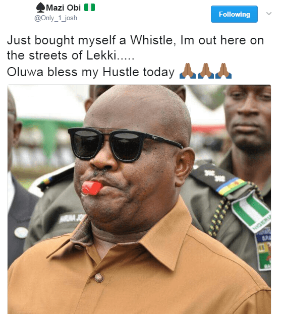
Task: Click the black sunglasses in the photo
Action: click(x=125, y=144)
